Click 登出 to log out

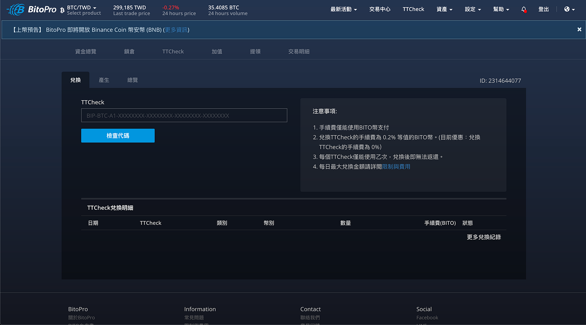tap(544, 9)
